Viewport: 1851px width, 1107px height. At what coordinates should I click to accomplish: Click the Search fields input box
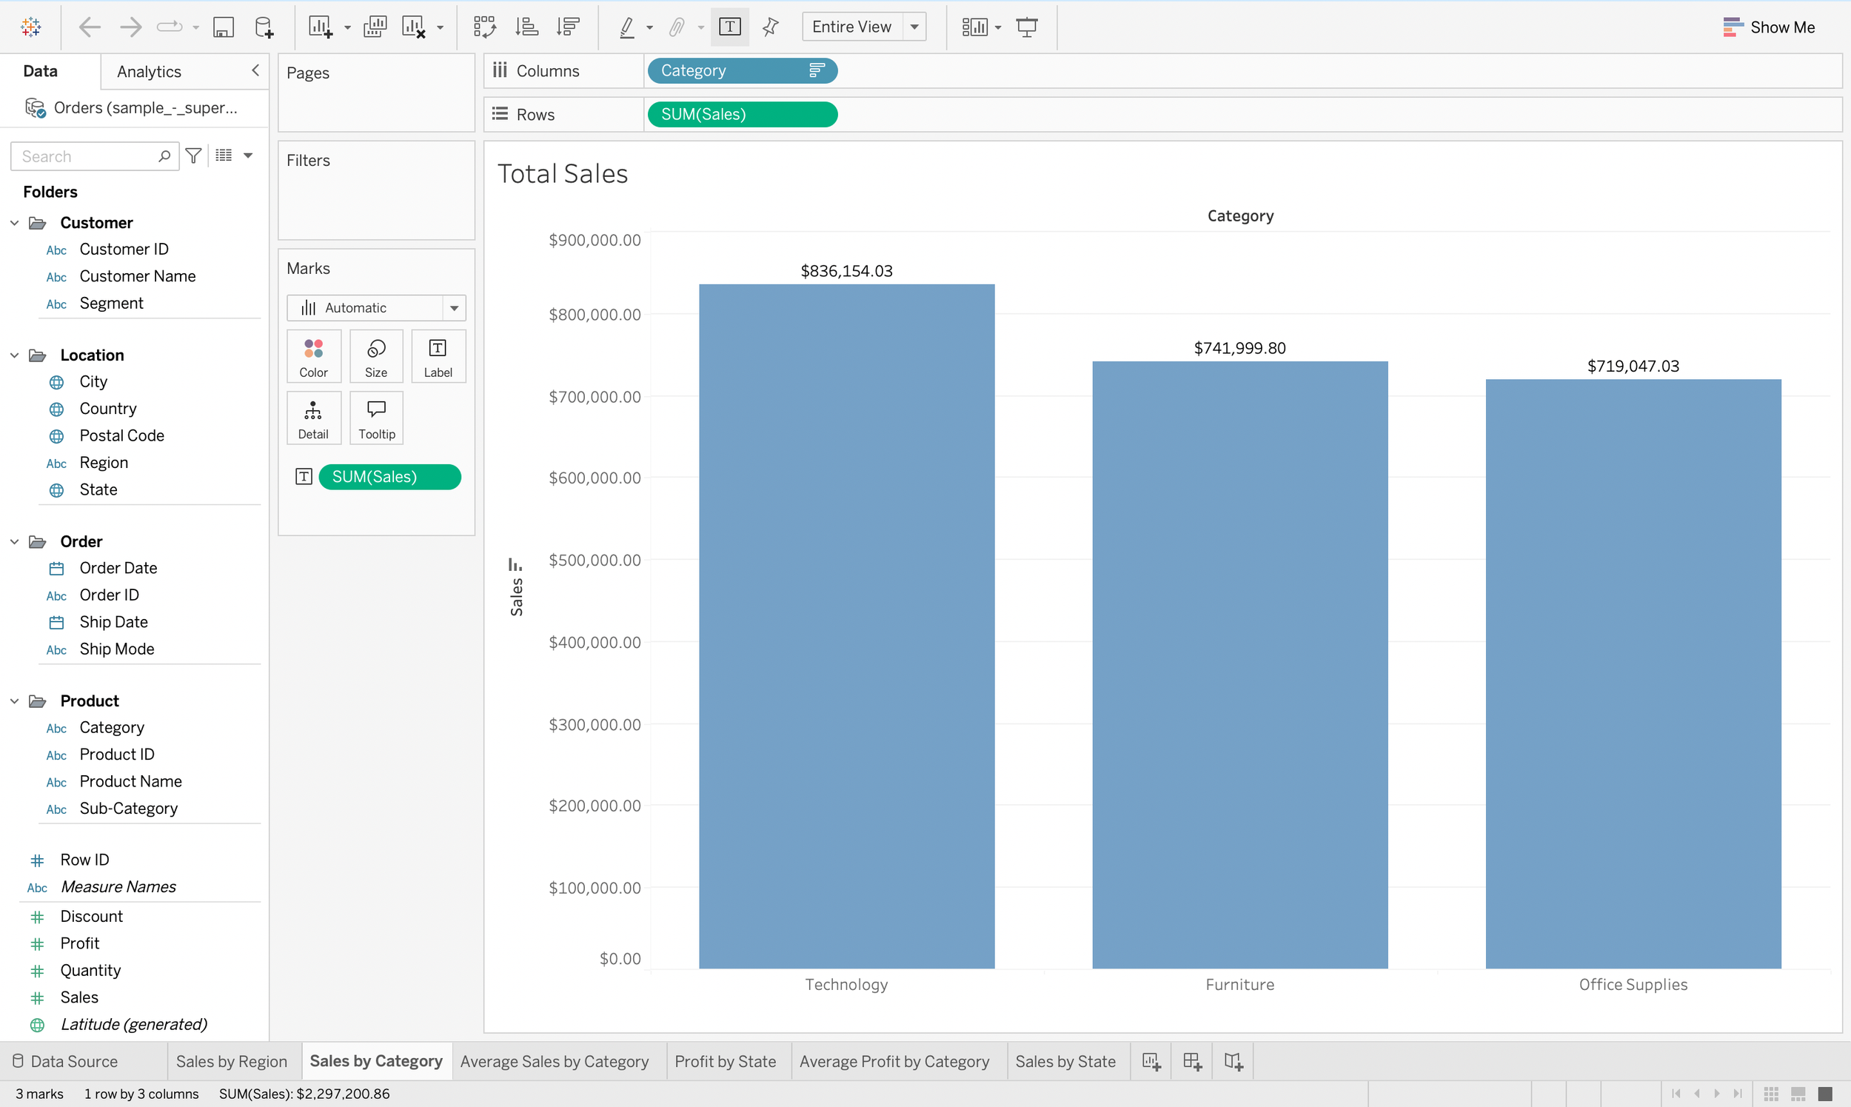[x=86, y=157]
